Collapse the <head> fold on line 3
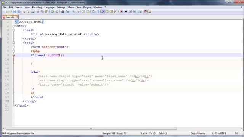Screen dimensions: 244x137 (x=14, y=30)
